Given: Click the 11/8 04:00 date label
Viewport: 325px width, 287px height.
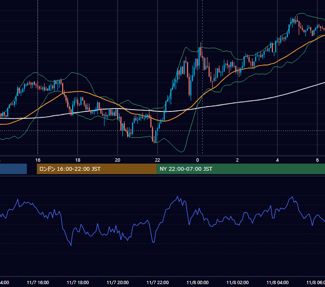Looking at the screenshot, I should [278, 282].
